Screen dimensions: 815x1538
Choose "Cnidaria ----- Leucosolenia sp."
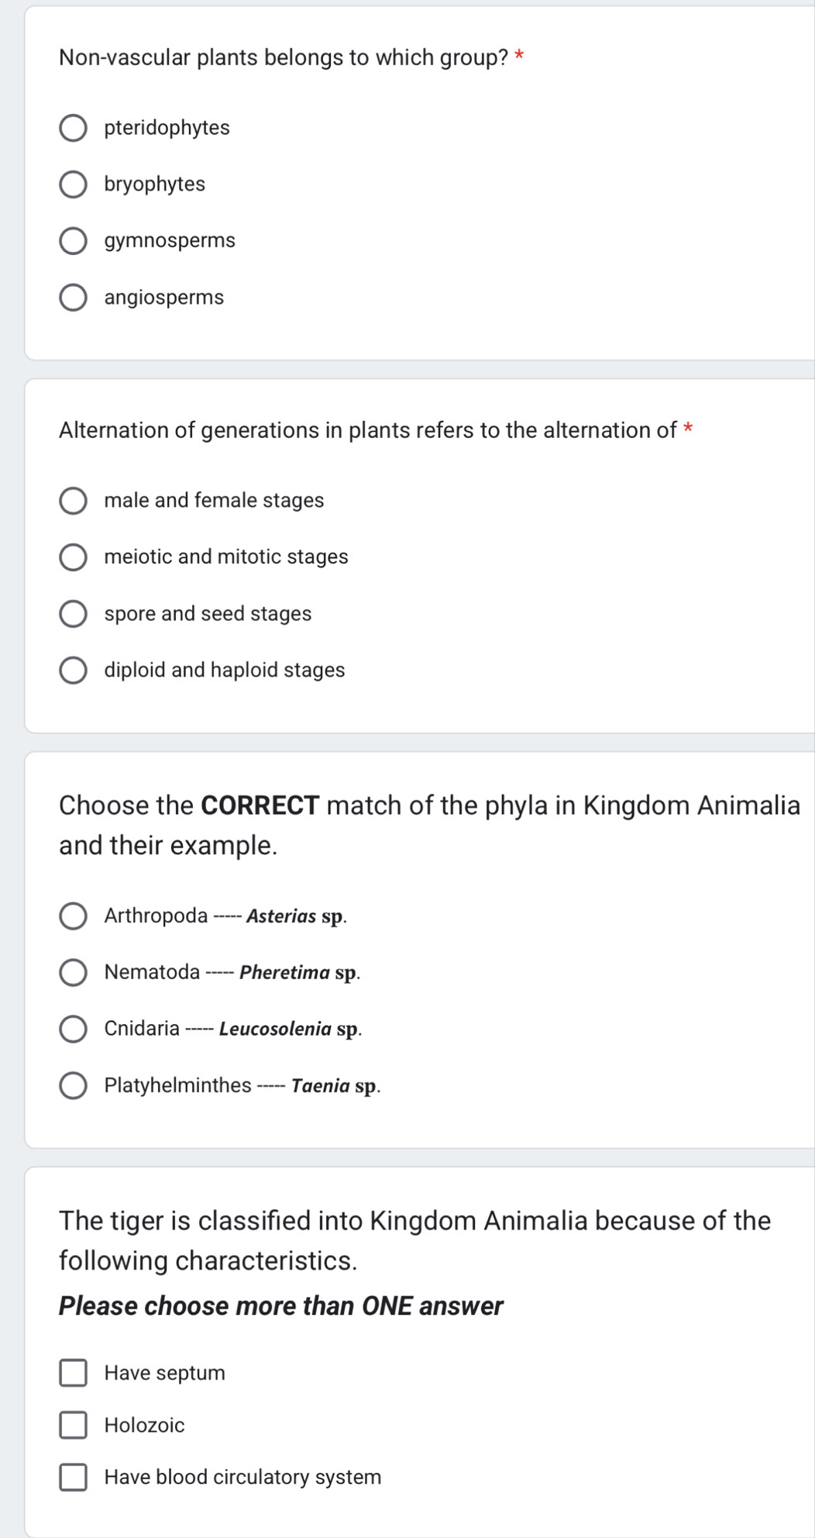click(x=74, y=1029)
